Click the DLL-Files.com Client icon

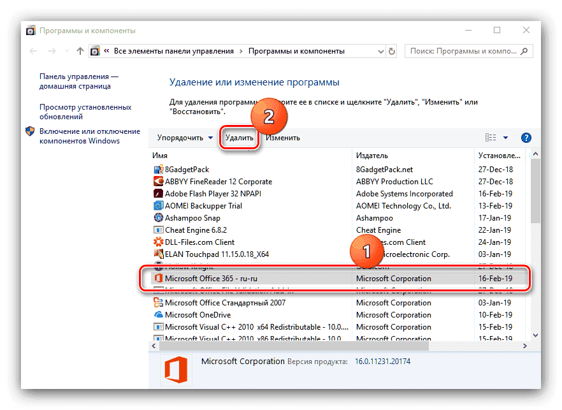(159, 242)
